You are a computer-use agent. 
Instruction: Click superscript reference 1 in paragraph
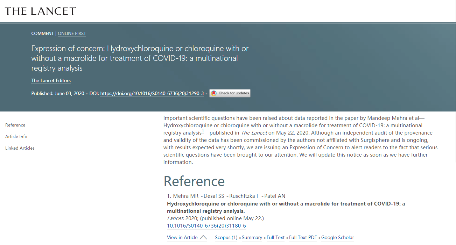(x=203, y=131)
